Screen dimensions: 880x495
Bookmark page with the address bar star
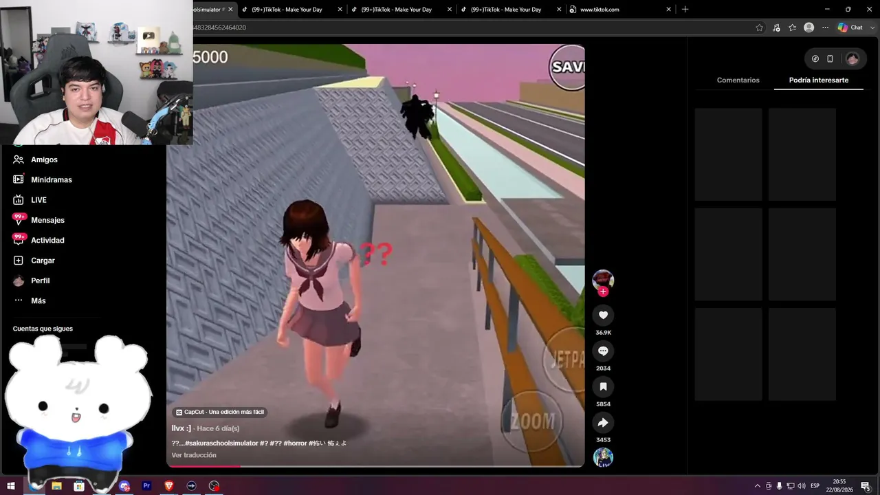click(759, 27)
